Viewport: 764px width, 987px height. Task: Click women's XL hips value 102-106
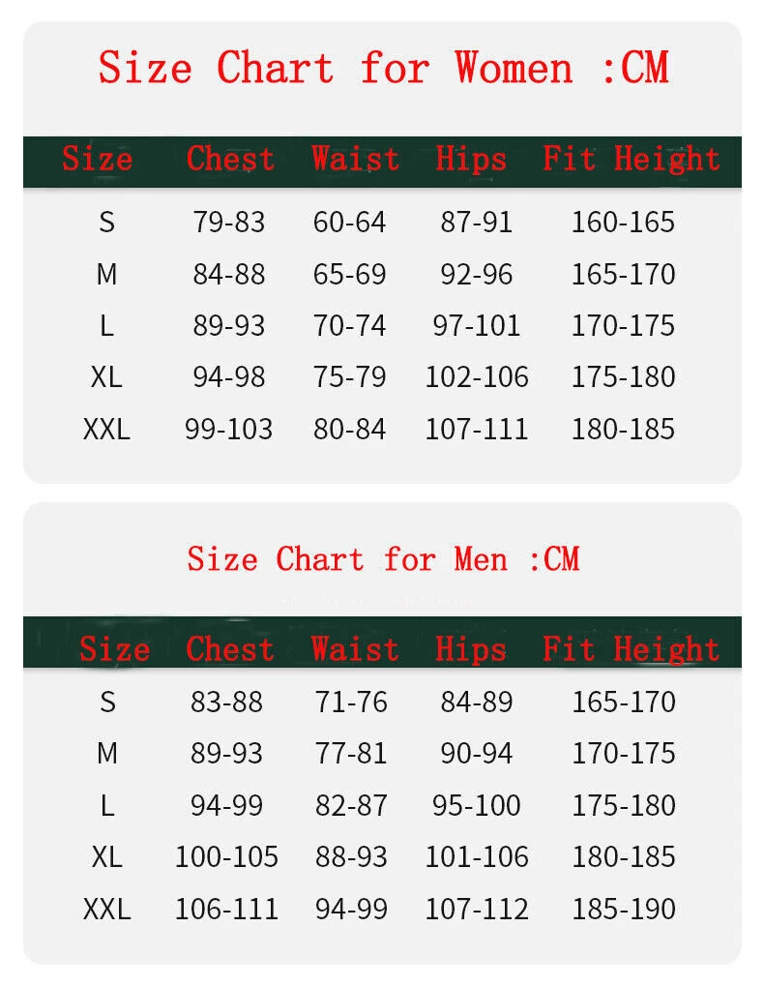pos(477,377)
